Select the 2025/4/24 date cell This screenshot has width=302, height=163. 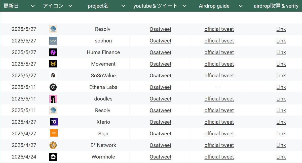point(24,157)
